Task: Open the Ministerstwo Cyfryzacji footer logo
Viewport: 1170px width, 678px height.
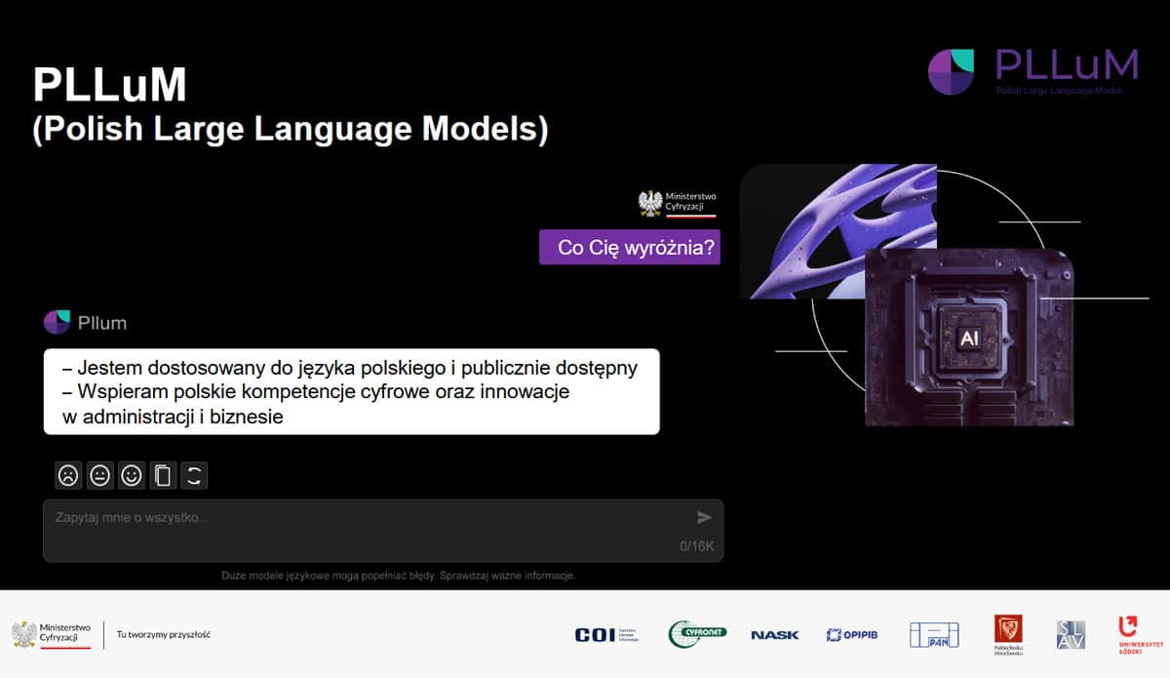Action: click(52, 634)
